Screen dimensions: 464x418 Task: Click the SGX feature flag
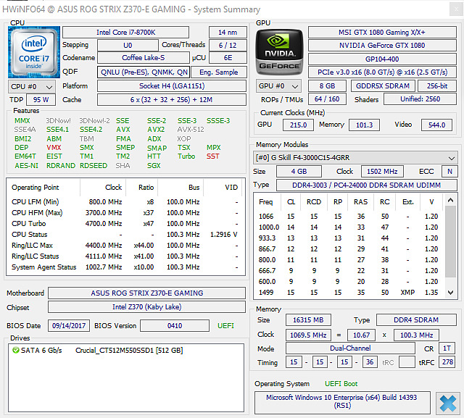[154, 166]
